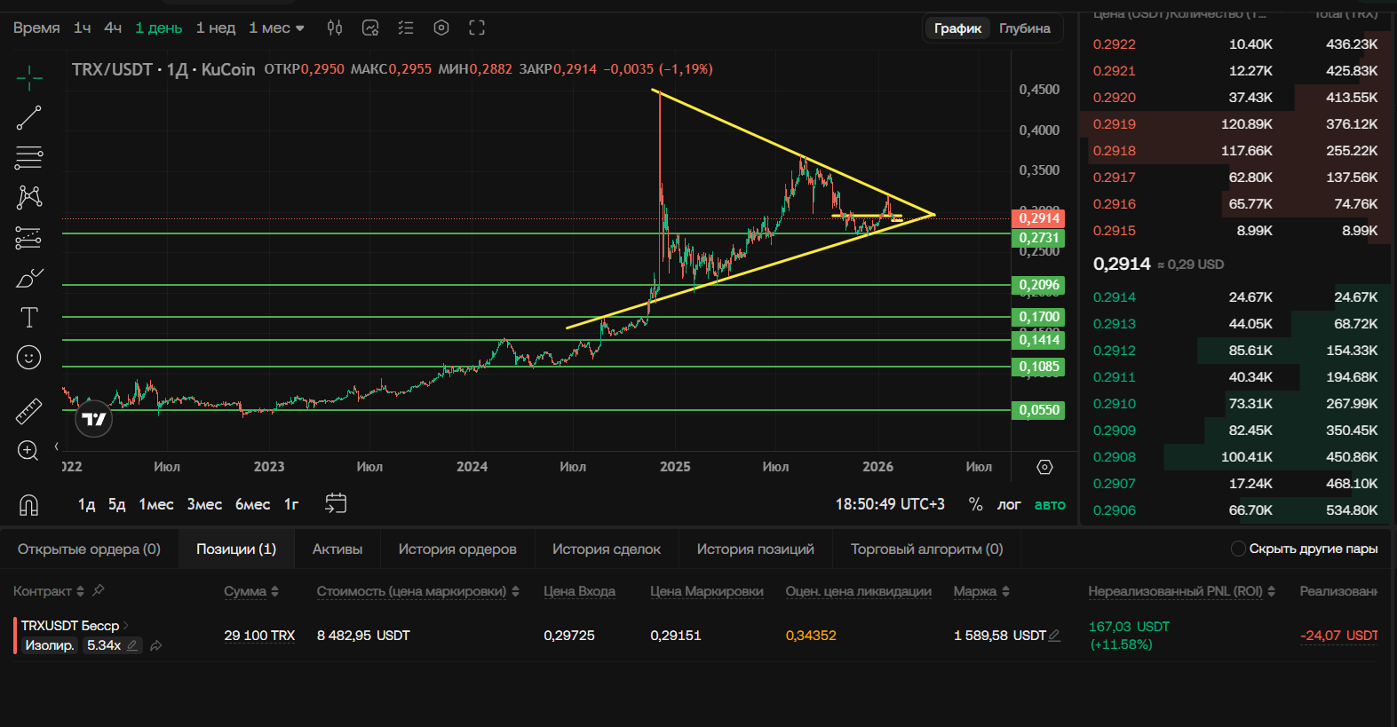
Task: Switch to 'История ордеров' tab
Action: coord(457,549)
